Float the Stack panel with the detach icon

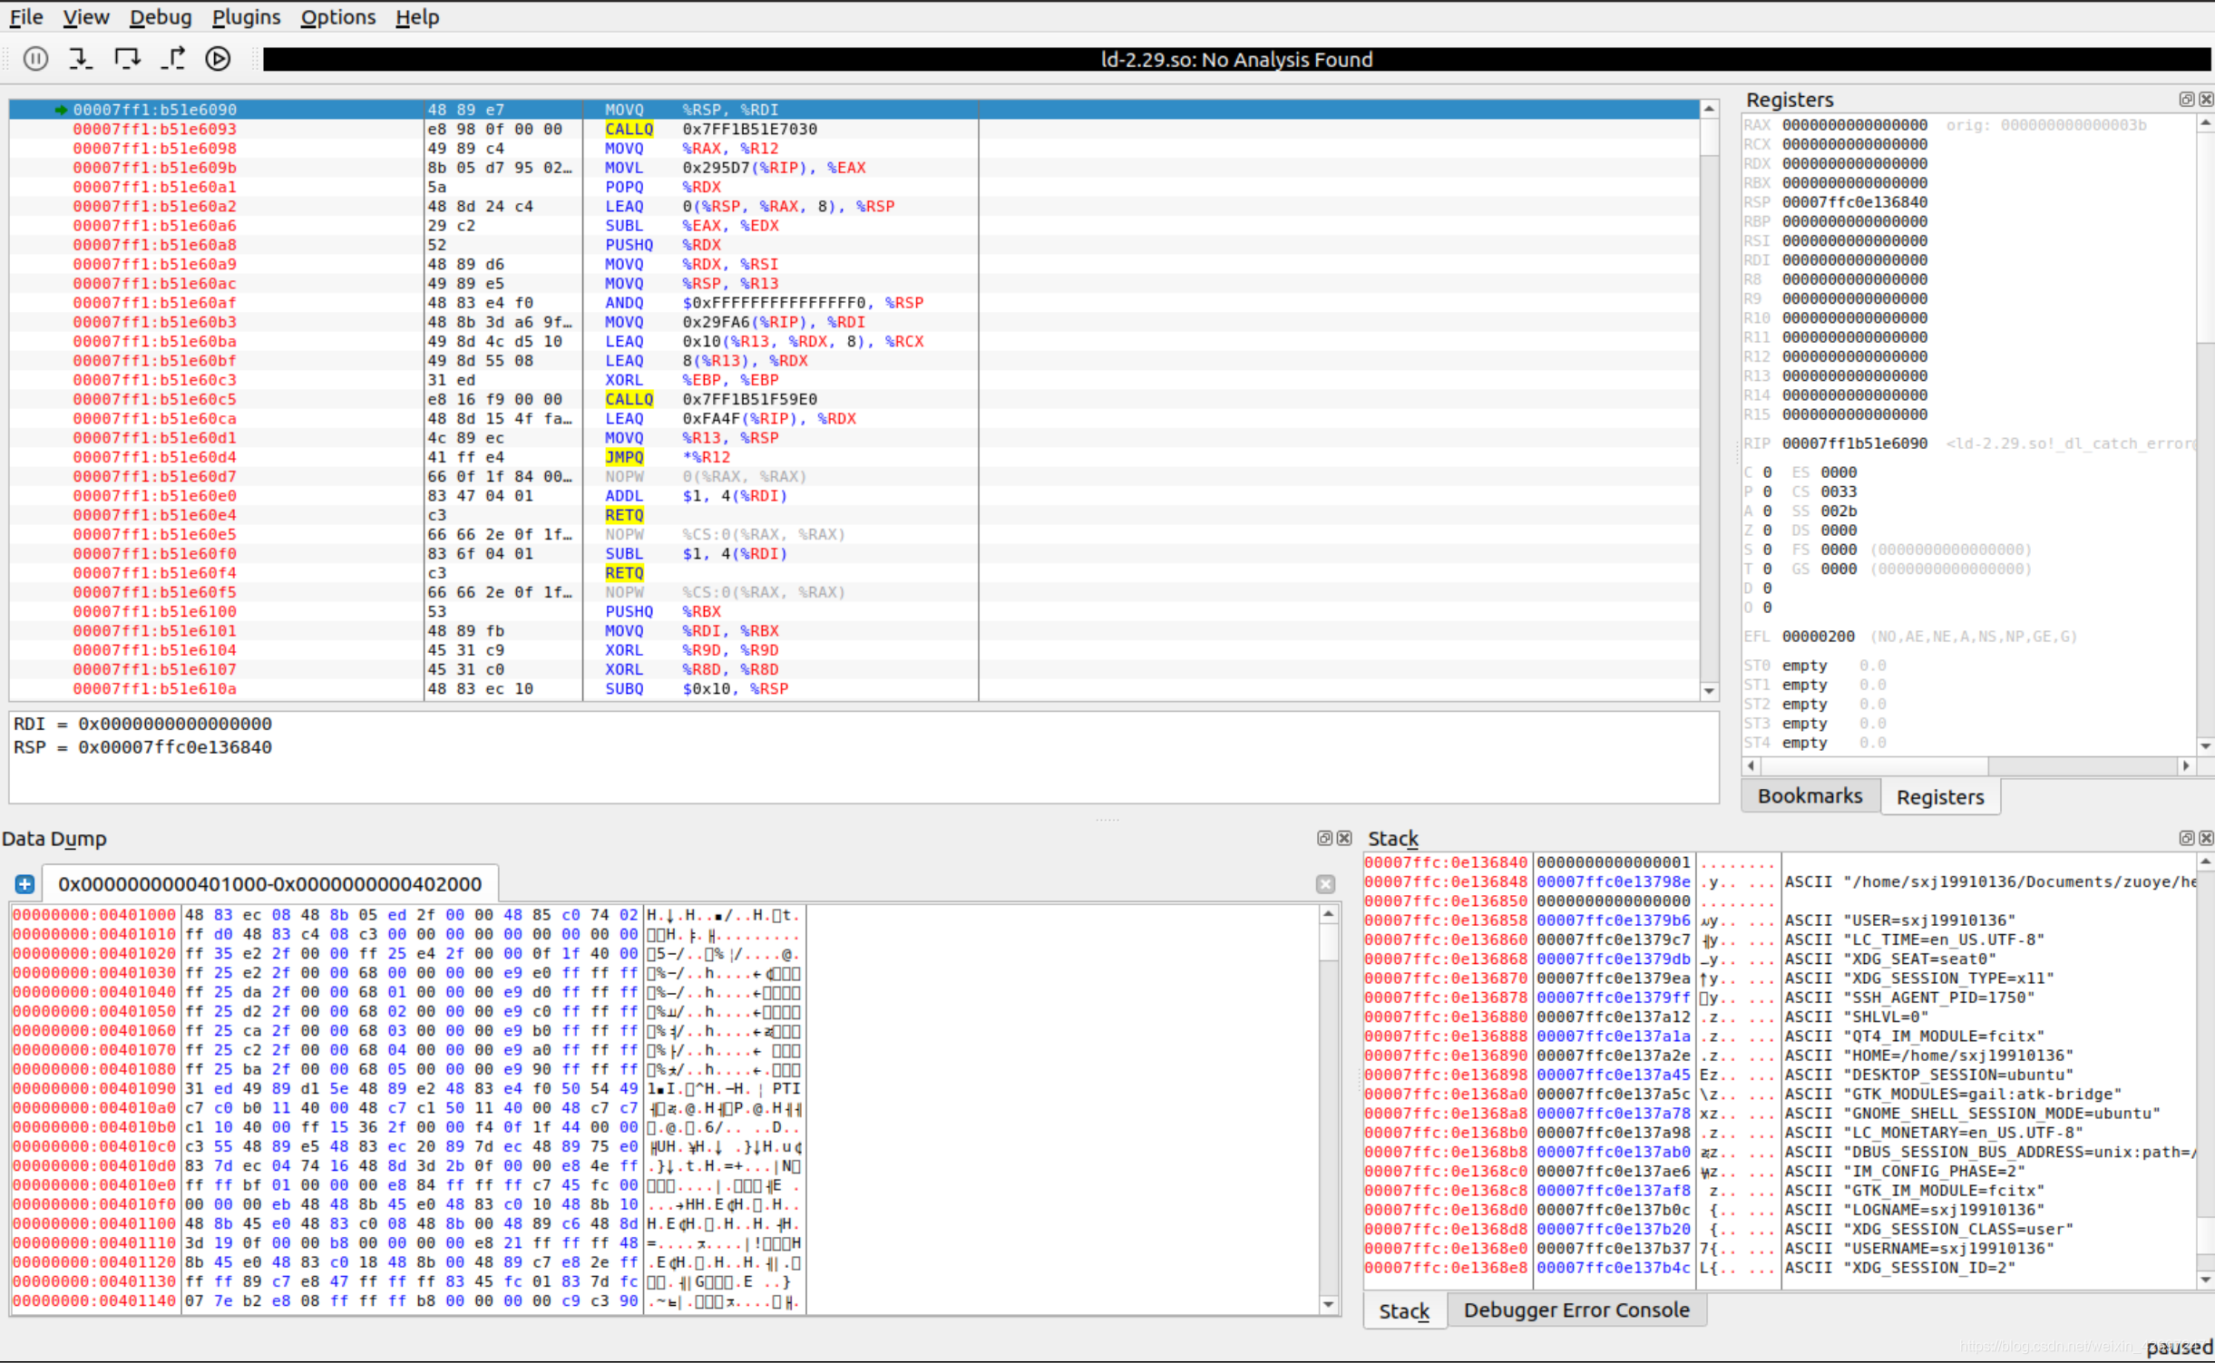pyautogui.click(x=2186, y=838)
